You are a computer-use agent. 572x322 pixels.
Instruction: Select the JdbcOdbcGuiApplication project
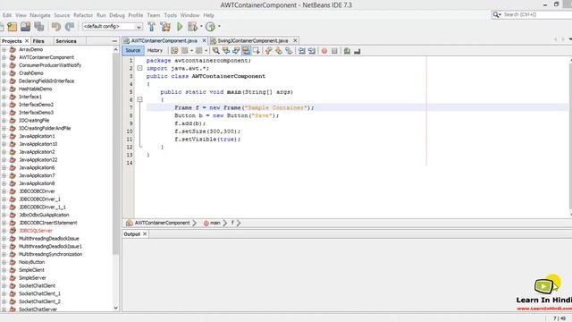click(44, 215)
